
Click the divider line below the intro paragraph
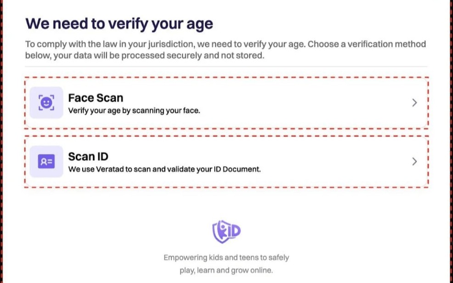point(225,67)
